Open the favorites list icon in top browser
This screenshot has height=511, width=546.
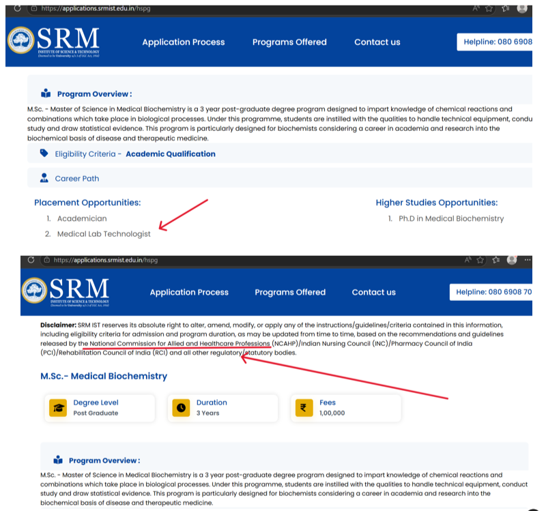point(506,8)
